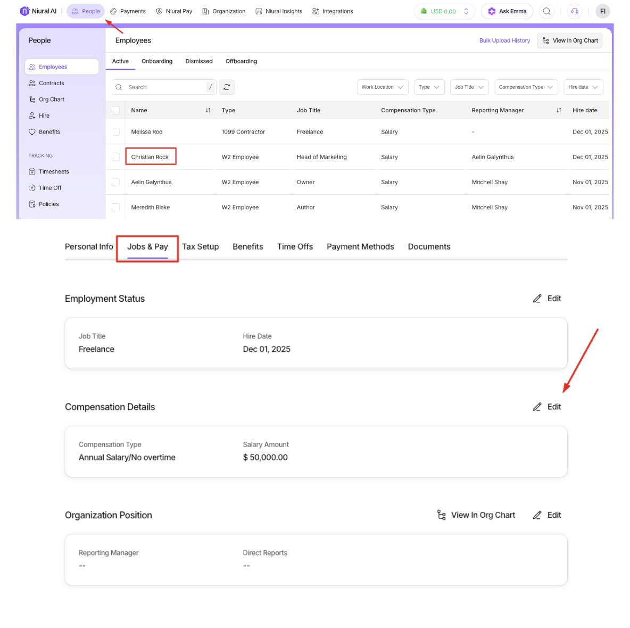Screen dimensions: 630x628
Task: Check the box for Aelin Galynthus
Action: (116, 183)
